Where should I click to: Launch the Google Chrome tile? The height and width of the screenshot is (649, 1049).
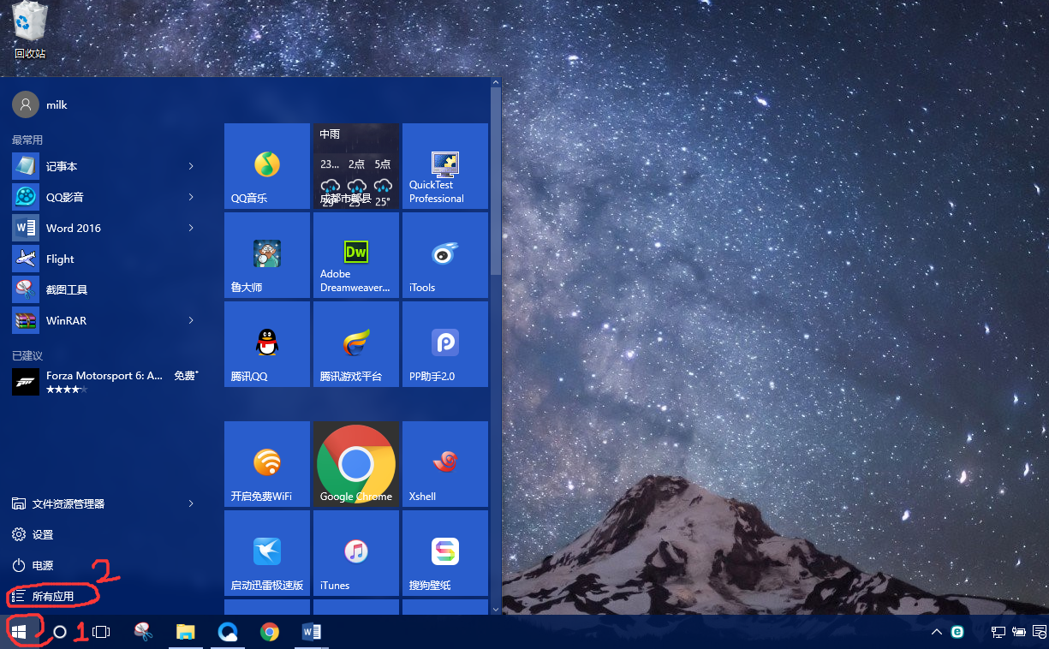pos(356,464)
